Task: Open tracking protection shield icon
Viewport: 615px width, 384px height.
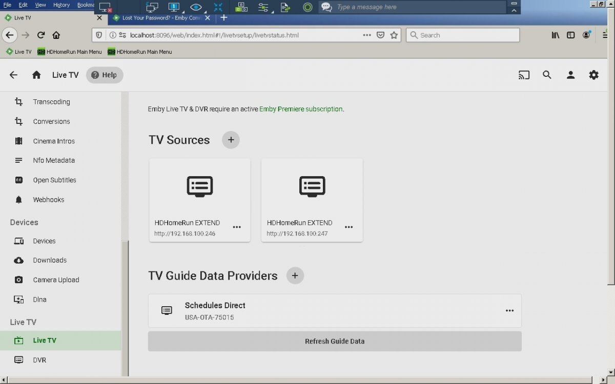Action: (99, 35)
